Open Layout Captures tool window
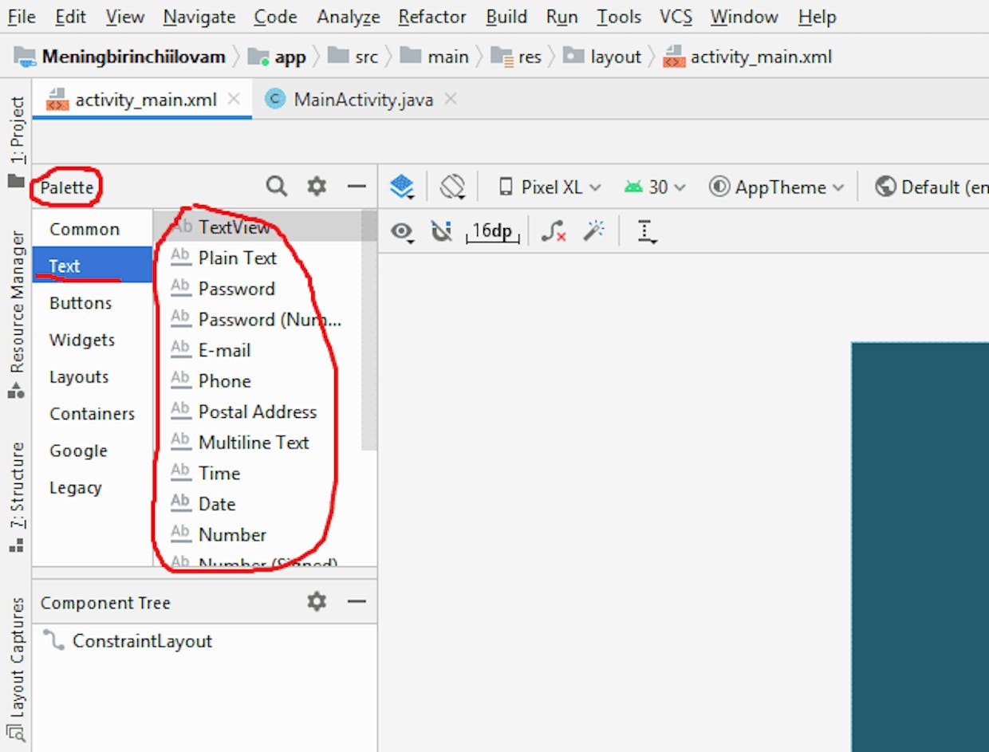Screen dimensions: 989x752 pyautogui.click(x=16, y=668)
